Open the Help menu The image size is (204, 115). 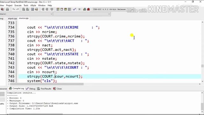pyautogui.click(x=50, y=5)
